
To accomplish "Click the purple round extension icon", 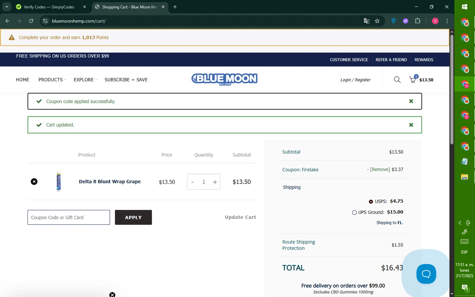I will click(406, 21).
